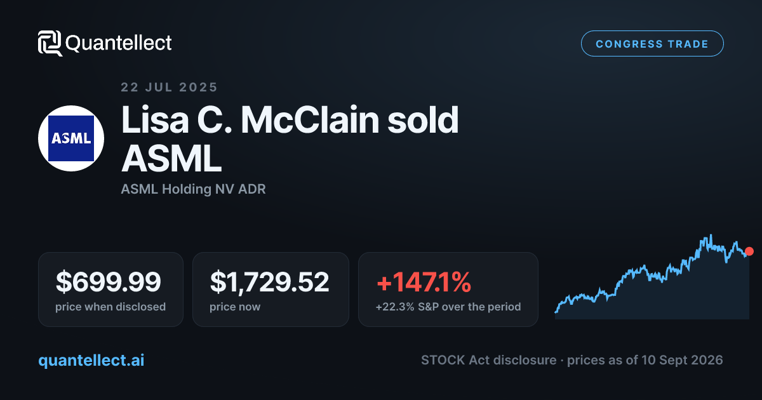Click the STOCK Act disclosure footer text
The width and height of the screenshot is (762, 400).
[x=490, y=360]
